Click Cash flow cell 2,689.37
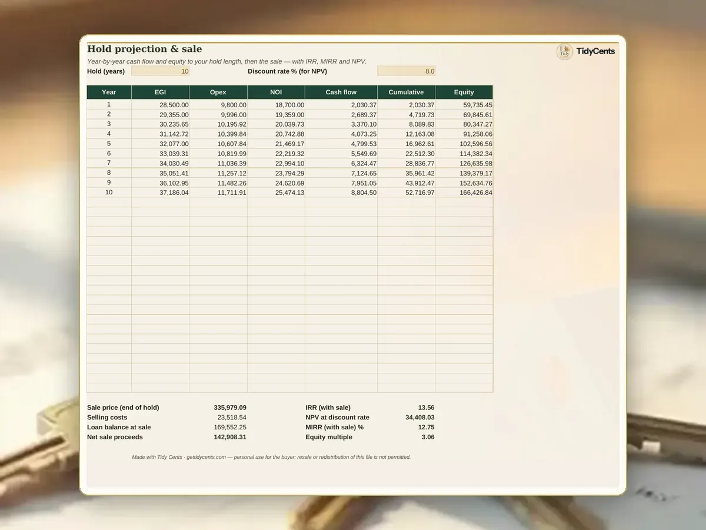The height and width of the screenshot is (530, 706). [x=341, y=115]
